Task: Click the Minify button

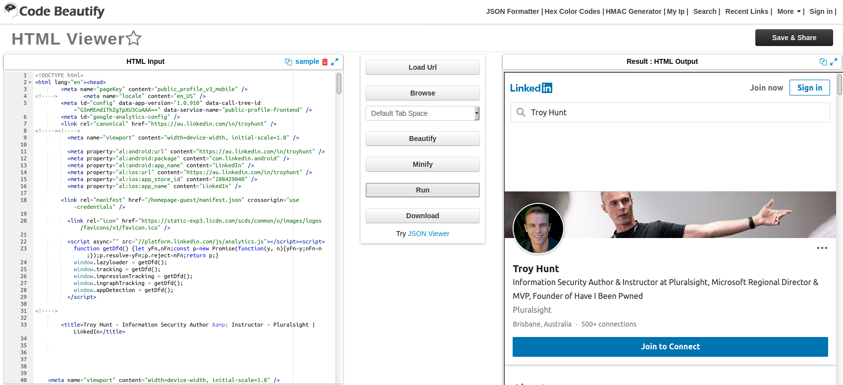Action: pyautogui.click(x=422, y=164)
